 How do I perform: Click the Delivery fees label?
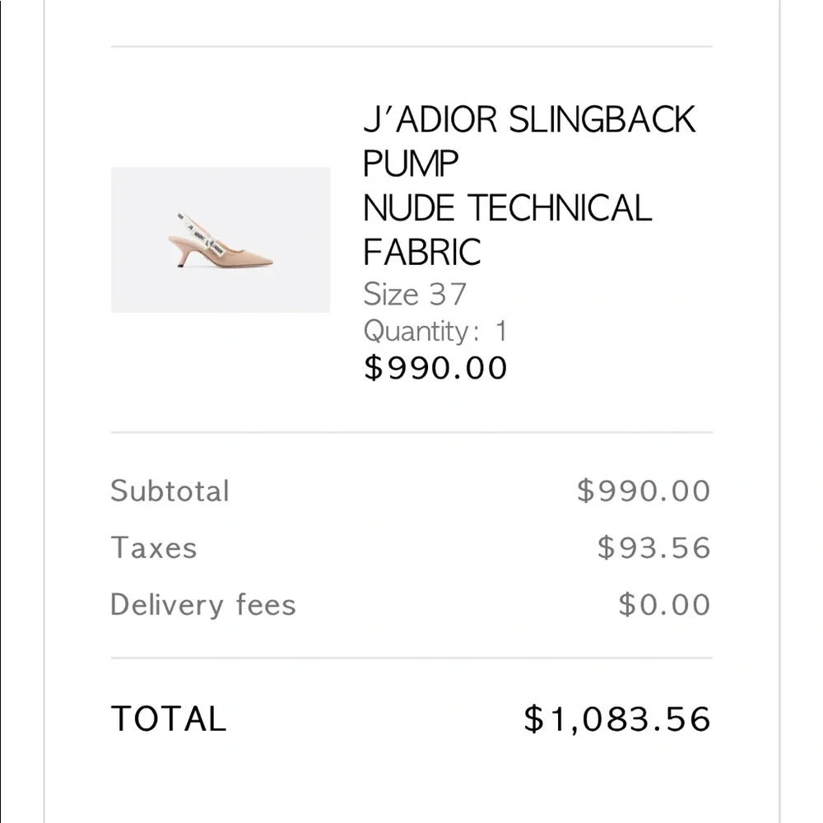[x=203, y=604]
